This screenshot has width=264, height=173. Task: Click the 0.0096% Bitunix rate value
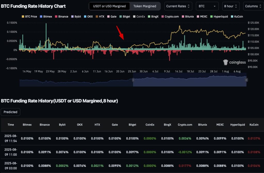click(202, 138)
